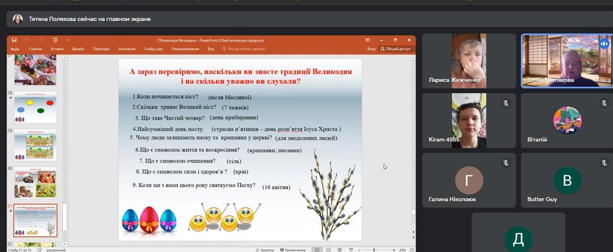This screenshot has height=252, width=613.
Task: Click the Общий доступ share button
Action: click(x=395, y=49)
